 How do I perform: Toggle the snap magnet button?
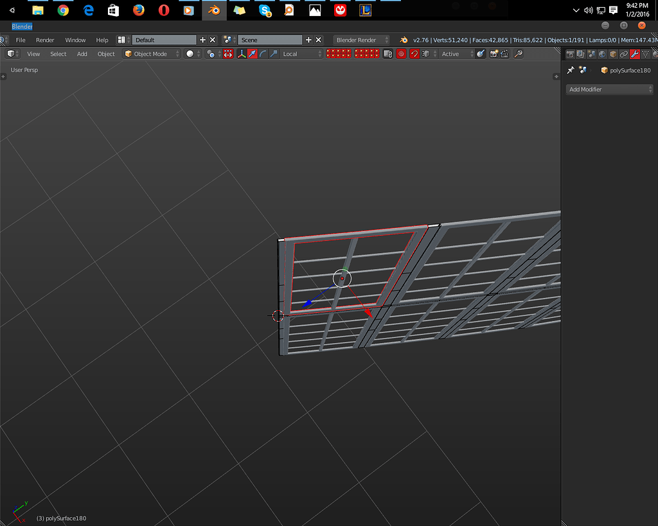coord(414,54)
